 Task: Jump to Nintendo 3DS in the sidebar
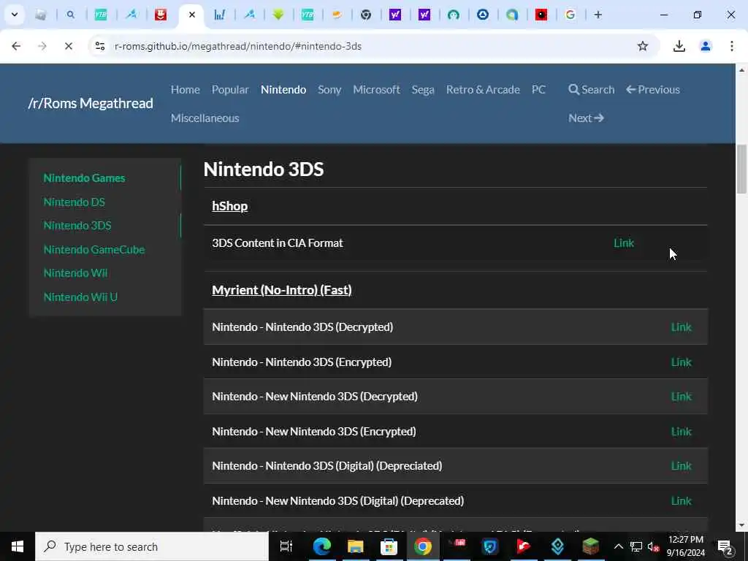coord(77,225)
